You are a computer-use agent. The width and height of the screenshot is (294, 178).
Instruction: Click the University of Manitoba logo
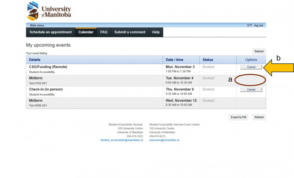click(49, 12)
